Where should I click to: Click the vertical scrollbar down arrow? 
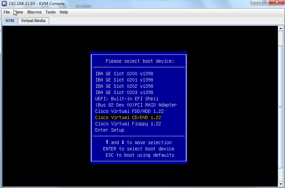280,184
